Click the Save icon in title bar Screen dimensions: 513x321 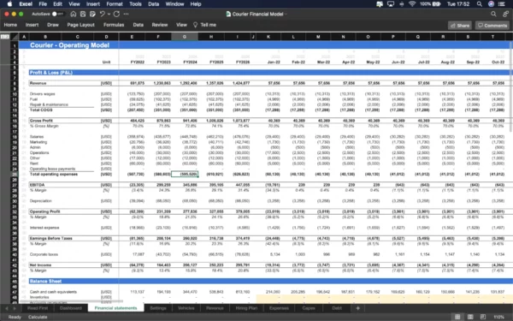pyautogui.click(x=83, y=14)
